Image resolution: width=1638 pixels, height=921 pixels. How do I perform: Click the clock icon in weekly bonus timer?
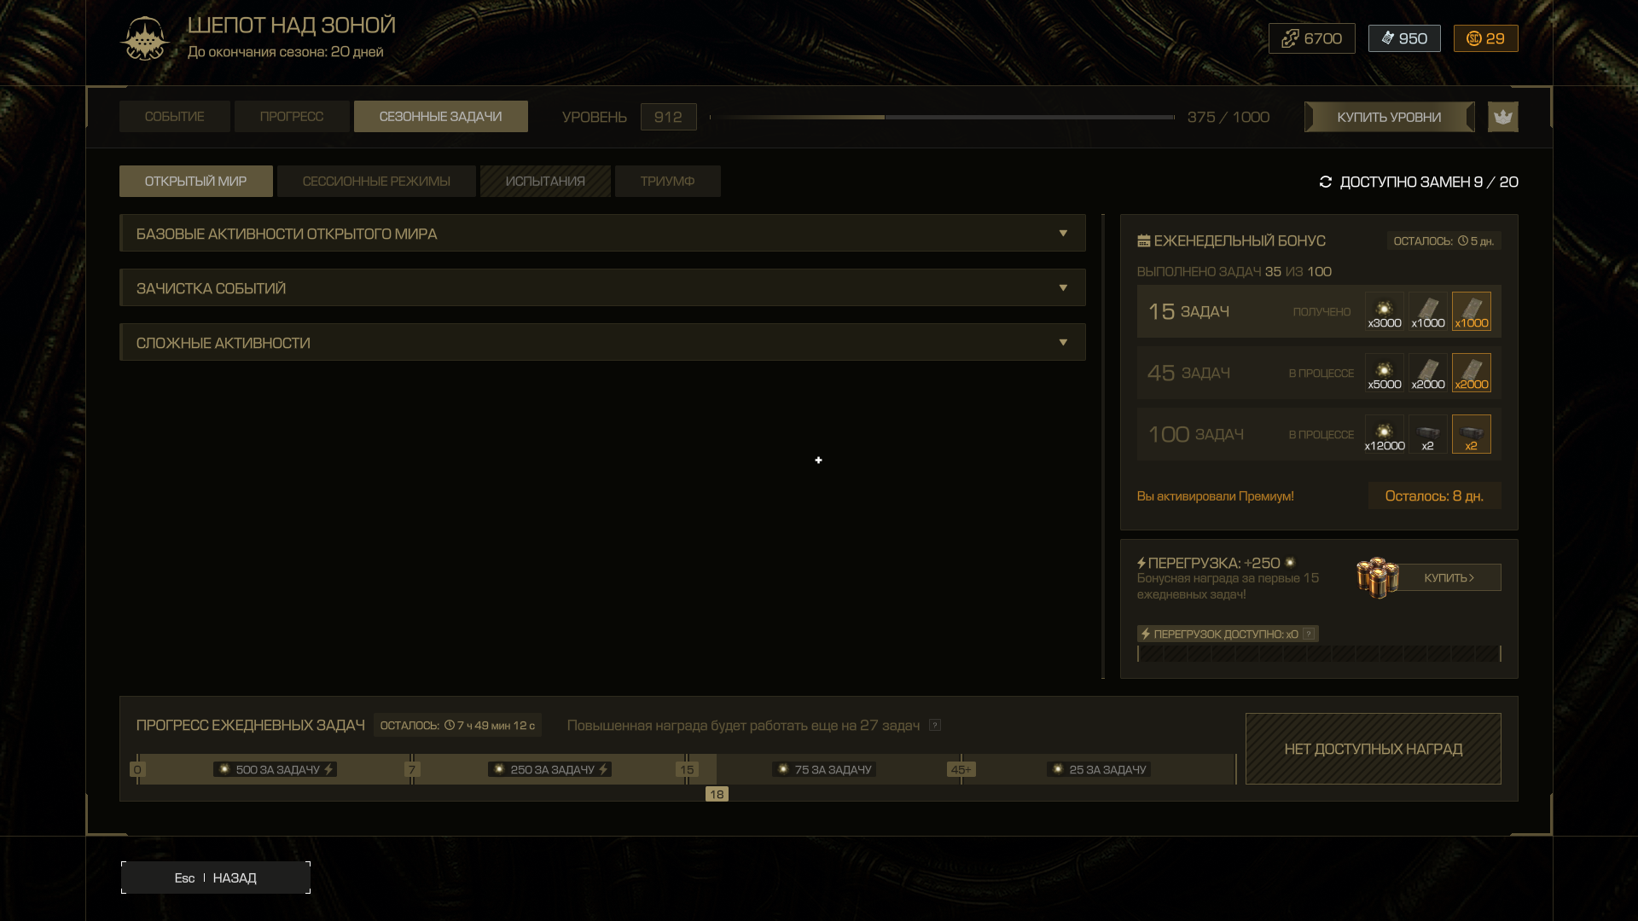[1462, 241]
